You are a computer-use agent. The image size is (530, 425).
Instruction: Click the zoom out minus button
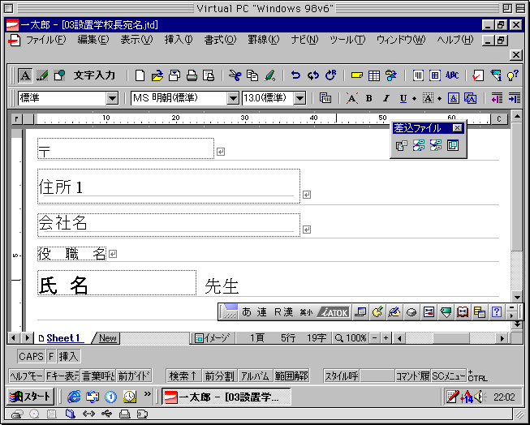(374, 338)
